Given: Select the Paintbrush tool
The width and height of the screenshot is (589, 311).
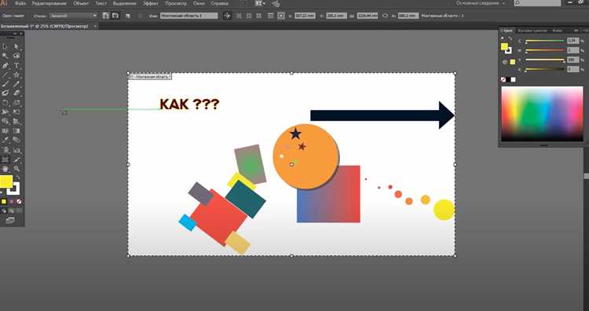Looking at the screenshot, I should 5,84.
